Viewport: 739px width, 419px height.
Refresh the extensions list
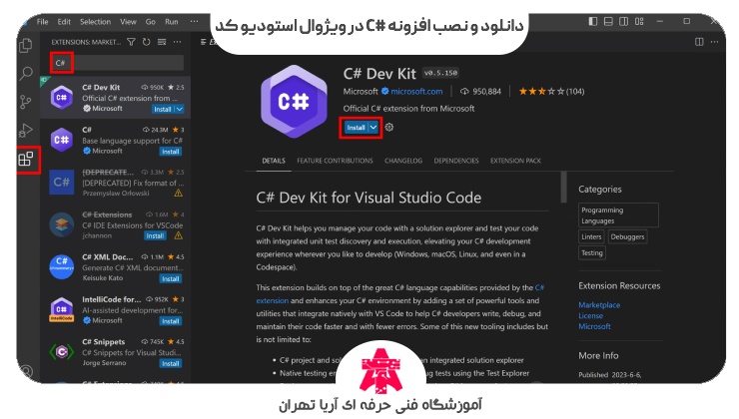click(147, 42)
